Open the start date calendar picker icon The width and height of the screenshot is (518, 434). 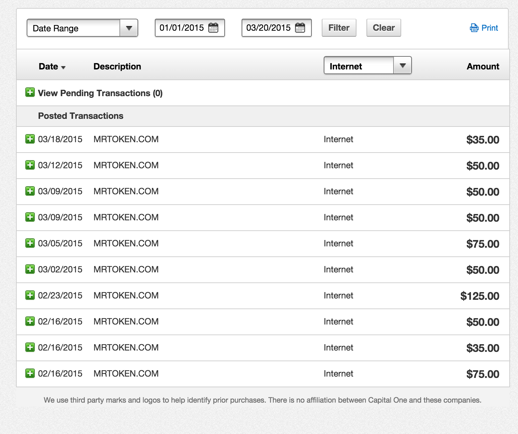pos(213,28)
